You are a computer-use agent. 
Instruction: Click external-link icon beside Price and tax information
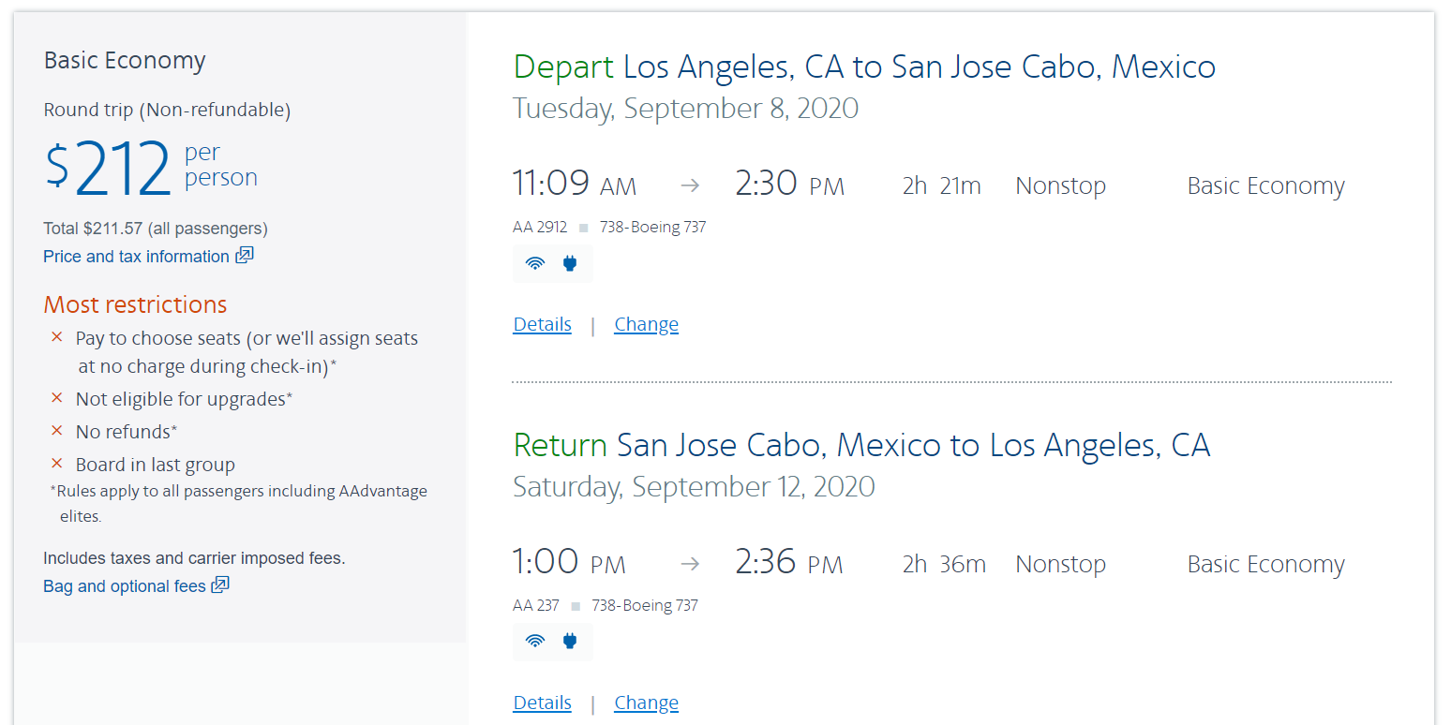coord(245,256)
